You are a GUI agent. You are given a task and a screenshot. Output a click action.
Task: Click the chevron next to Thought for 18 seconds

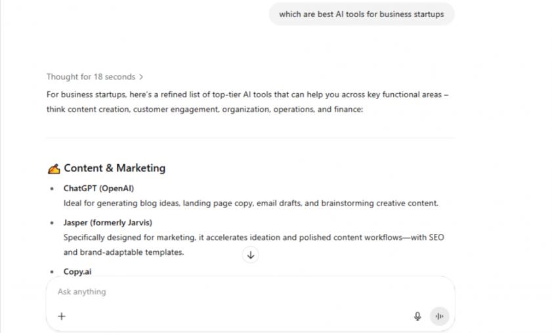click(142, 77)
